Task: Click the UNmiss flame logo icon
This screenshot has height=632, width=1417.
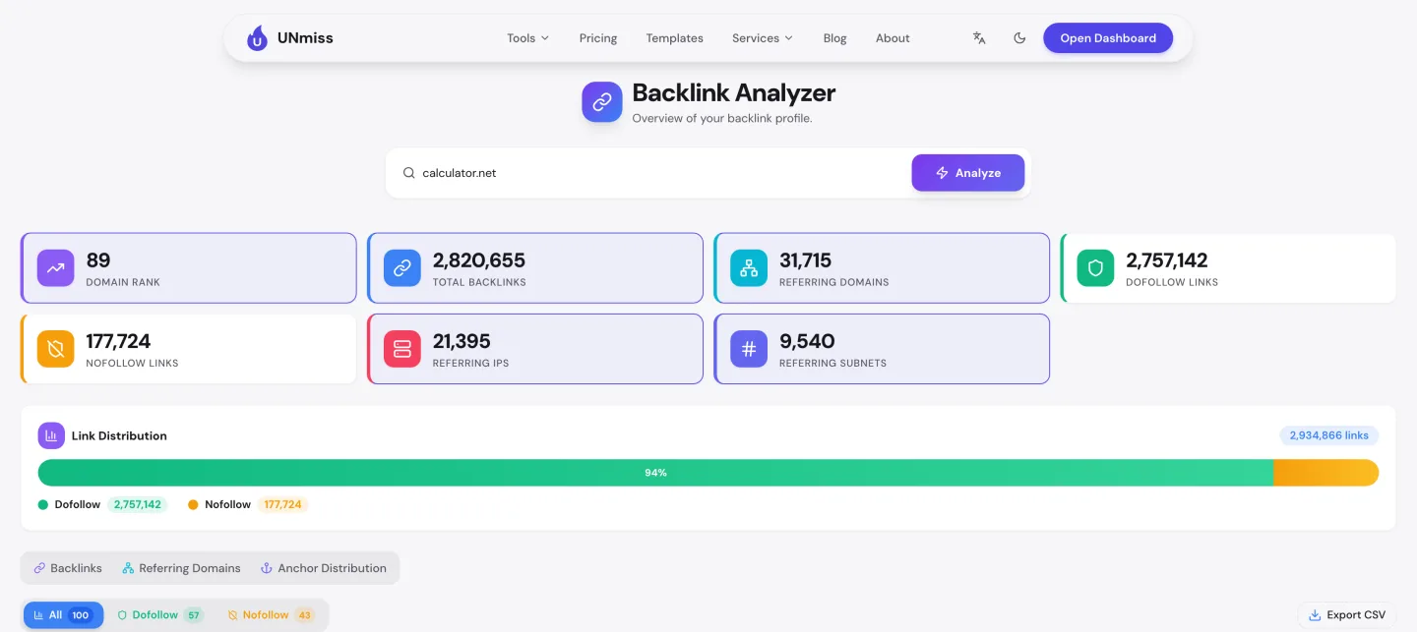Action: coord(257,38)
